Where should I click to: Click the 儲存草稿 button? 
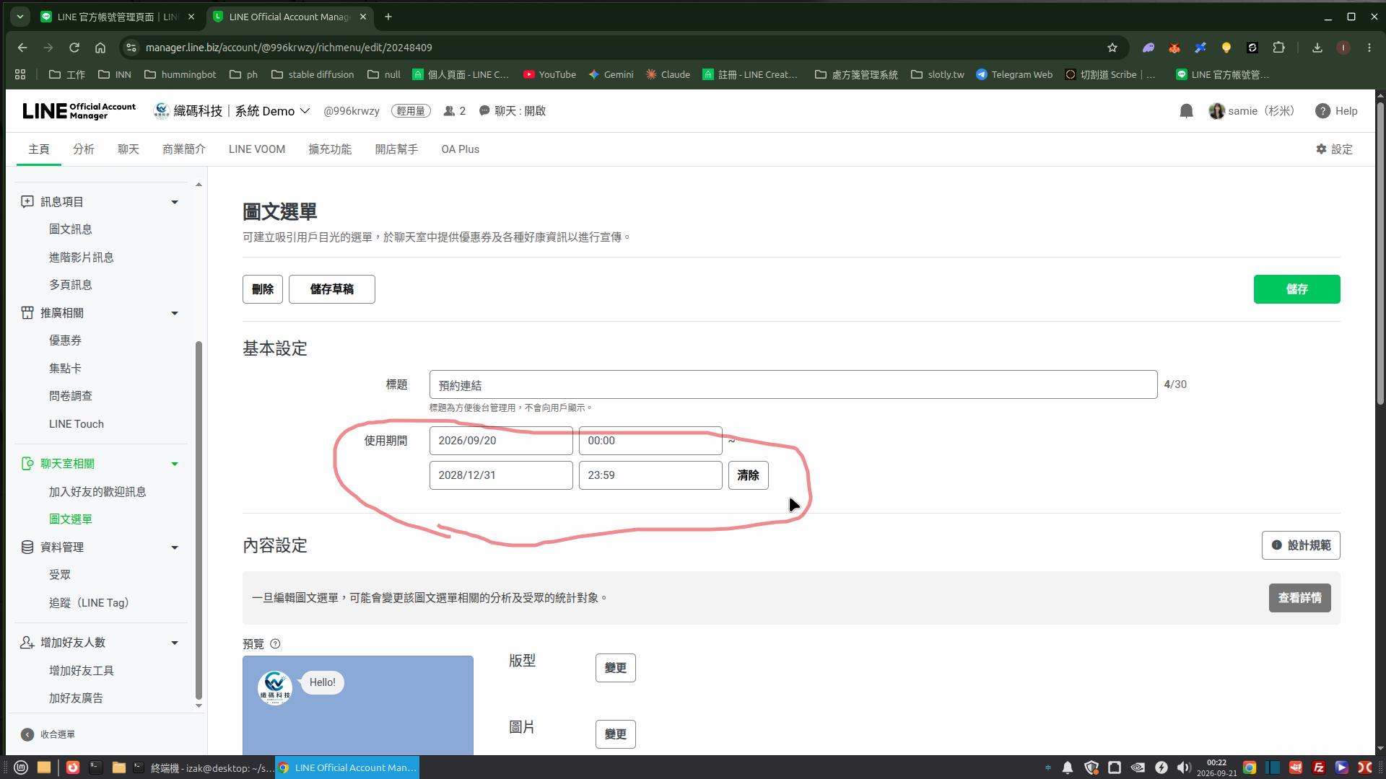tap(332, 289)
